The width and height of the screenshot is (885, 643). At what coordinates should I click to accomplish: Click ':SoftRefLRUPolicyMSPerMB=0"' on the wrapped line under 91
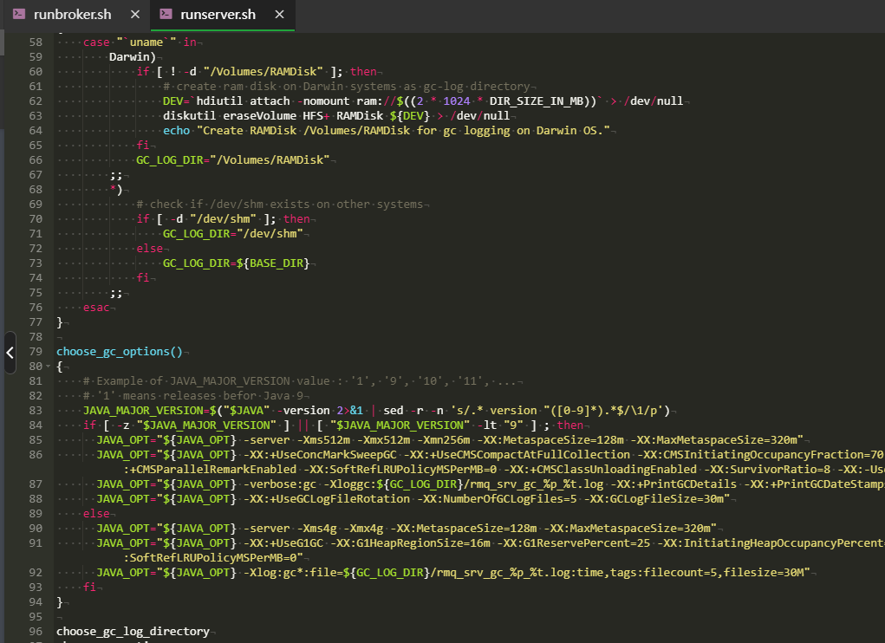pos(213,558)
